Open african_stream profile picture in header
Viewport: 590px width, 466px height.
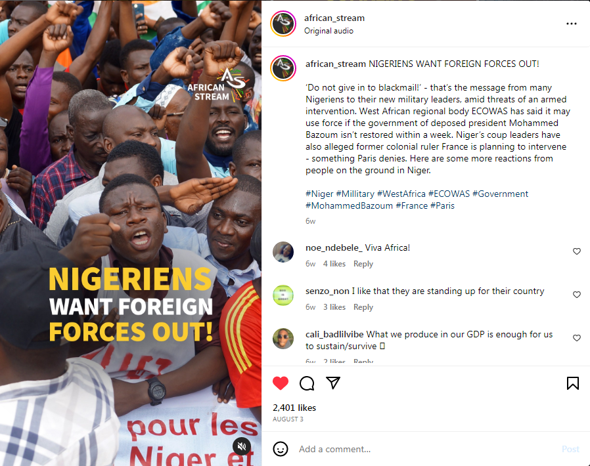(283, 24)
